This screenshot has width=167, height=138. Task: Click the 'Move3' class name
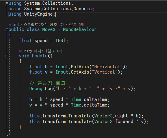pyautogui.click(x=49, y=29)
